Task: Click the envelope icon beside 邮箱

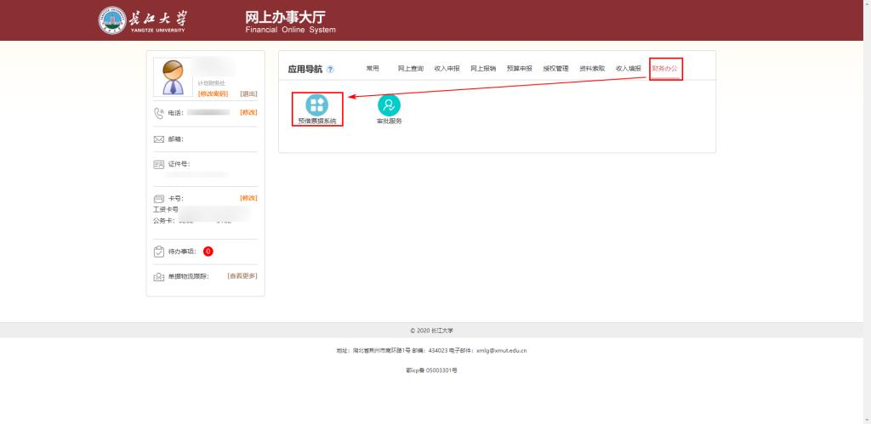Action: (158, 139)
